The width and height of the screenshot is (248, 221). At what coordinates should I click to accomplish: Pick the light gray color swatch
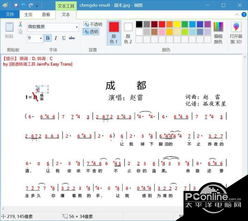point(147,32)
